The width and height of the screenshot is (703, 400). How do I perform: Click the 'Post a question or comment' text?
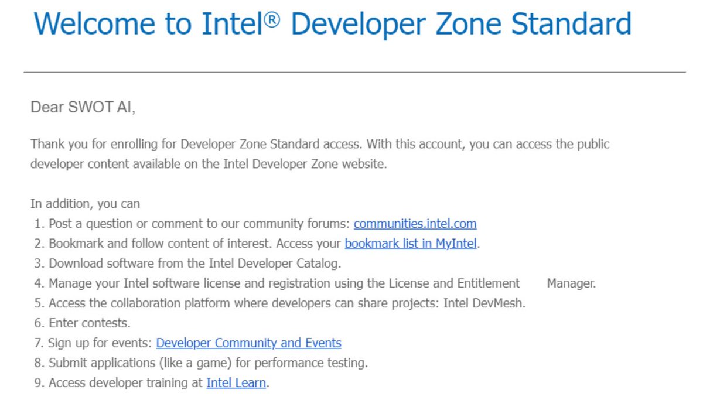tap(199, 224)
